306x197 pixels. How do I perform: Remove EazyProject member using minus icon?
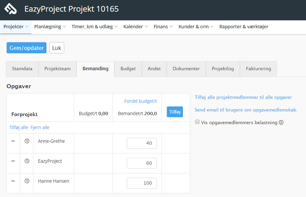13,161
